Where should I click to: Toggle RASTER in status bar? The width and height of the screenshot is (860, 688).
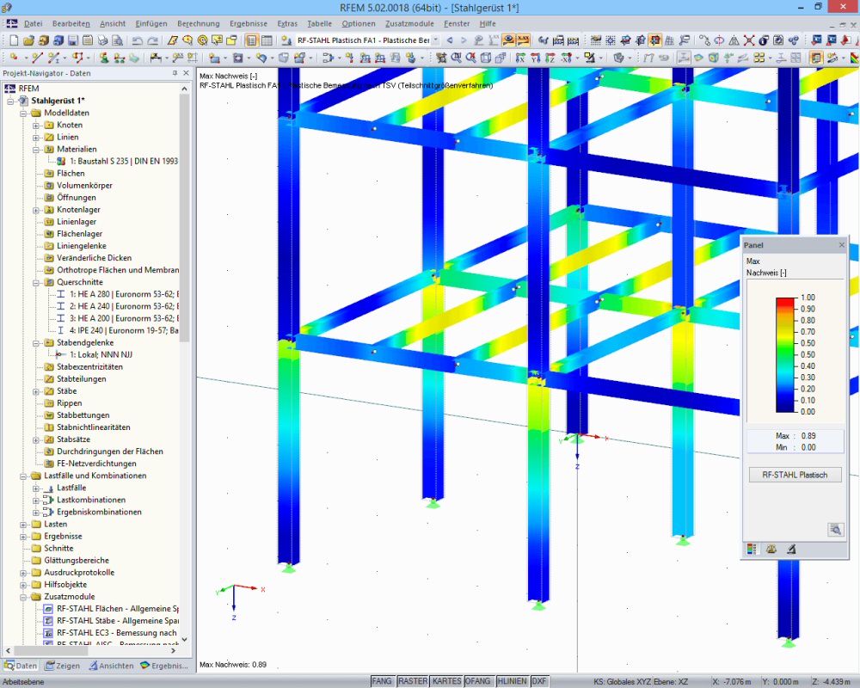click(413, 681)
